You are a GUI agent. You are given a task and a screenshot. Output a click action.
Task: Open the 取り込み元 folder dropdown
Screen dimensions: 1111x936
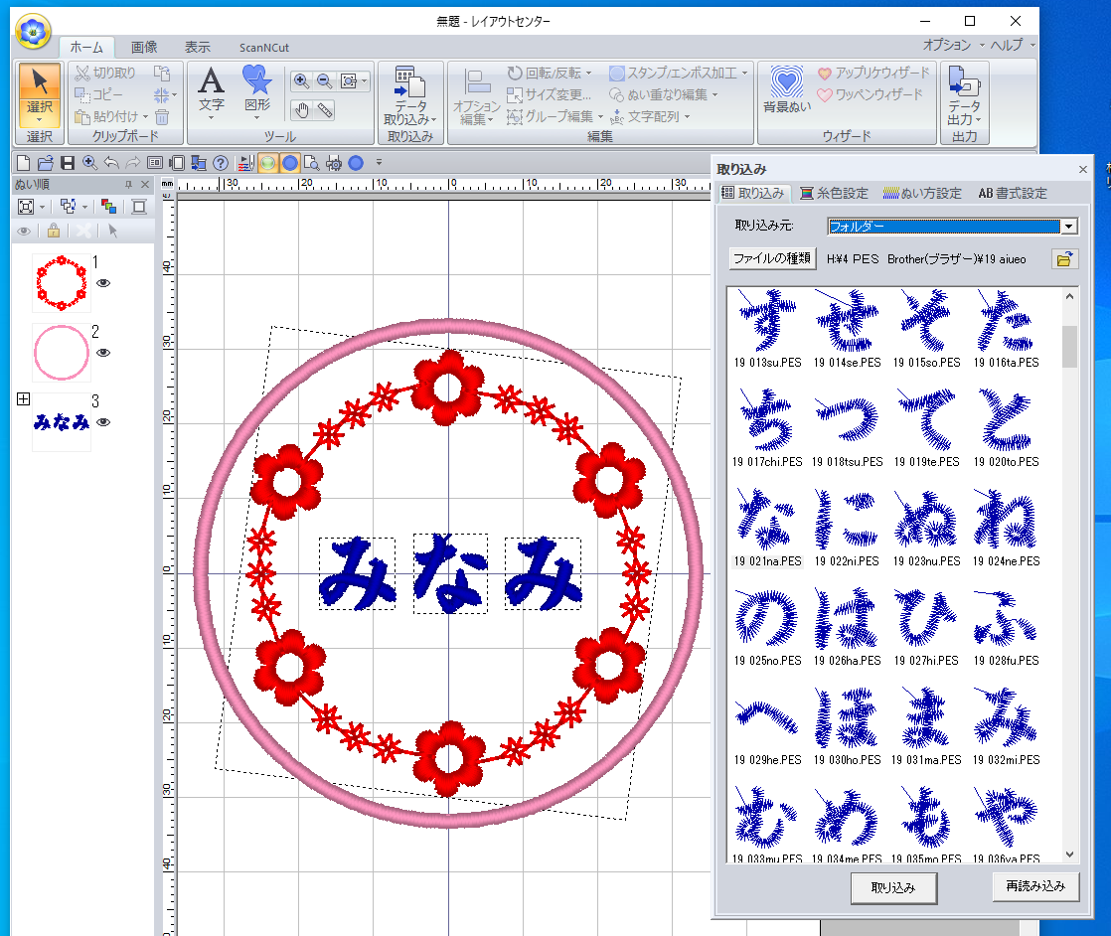point(1068,227)
